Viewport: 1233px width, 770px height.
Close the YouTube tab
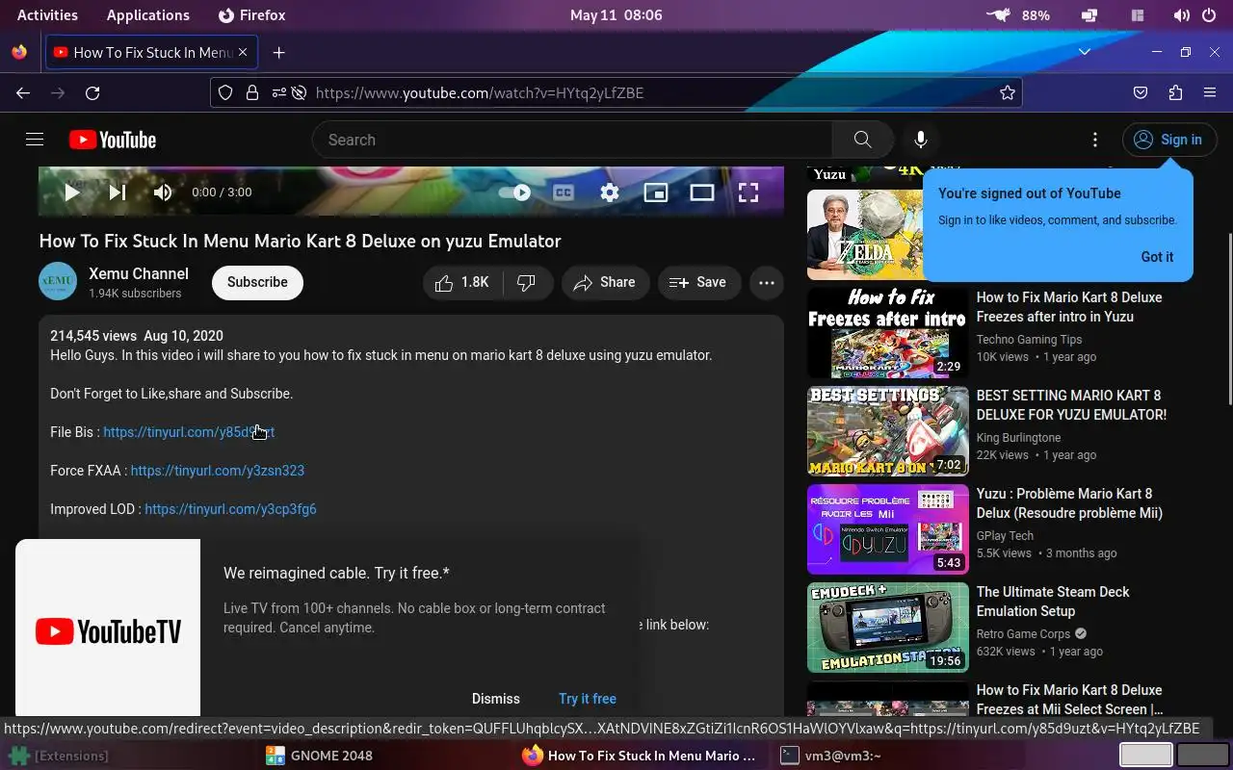click(x=243, y=52)
